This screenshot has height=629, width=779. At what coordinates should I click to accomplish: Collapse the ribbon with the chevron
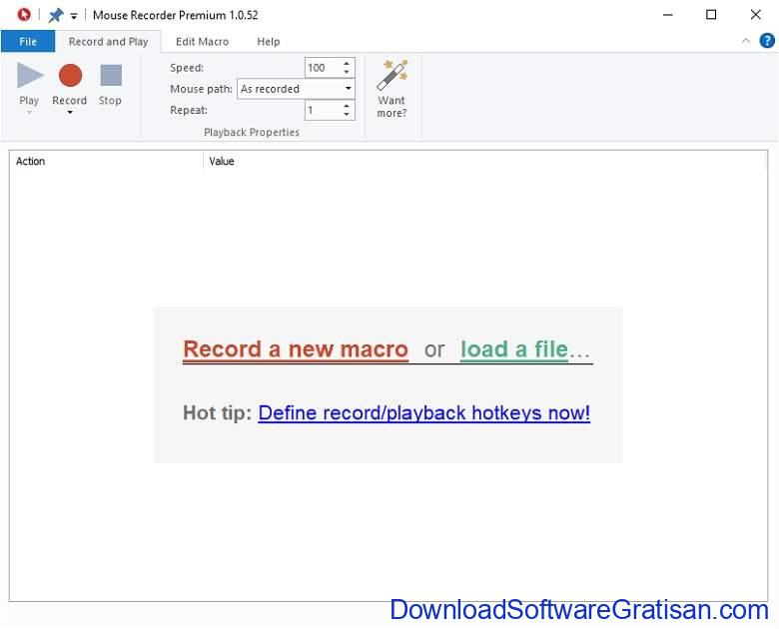point(746,41)
